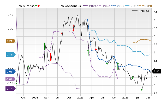This screenshot has width=167, height=99.
Task: Click the 0.30 left axis label
Action: click(x=10, y=29)
